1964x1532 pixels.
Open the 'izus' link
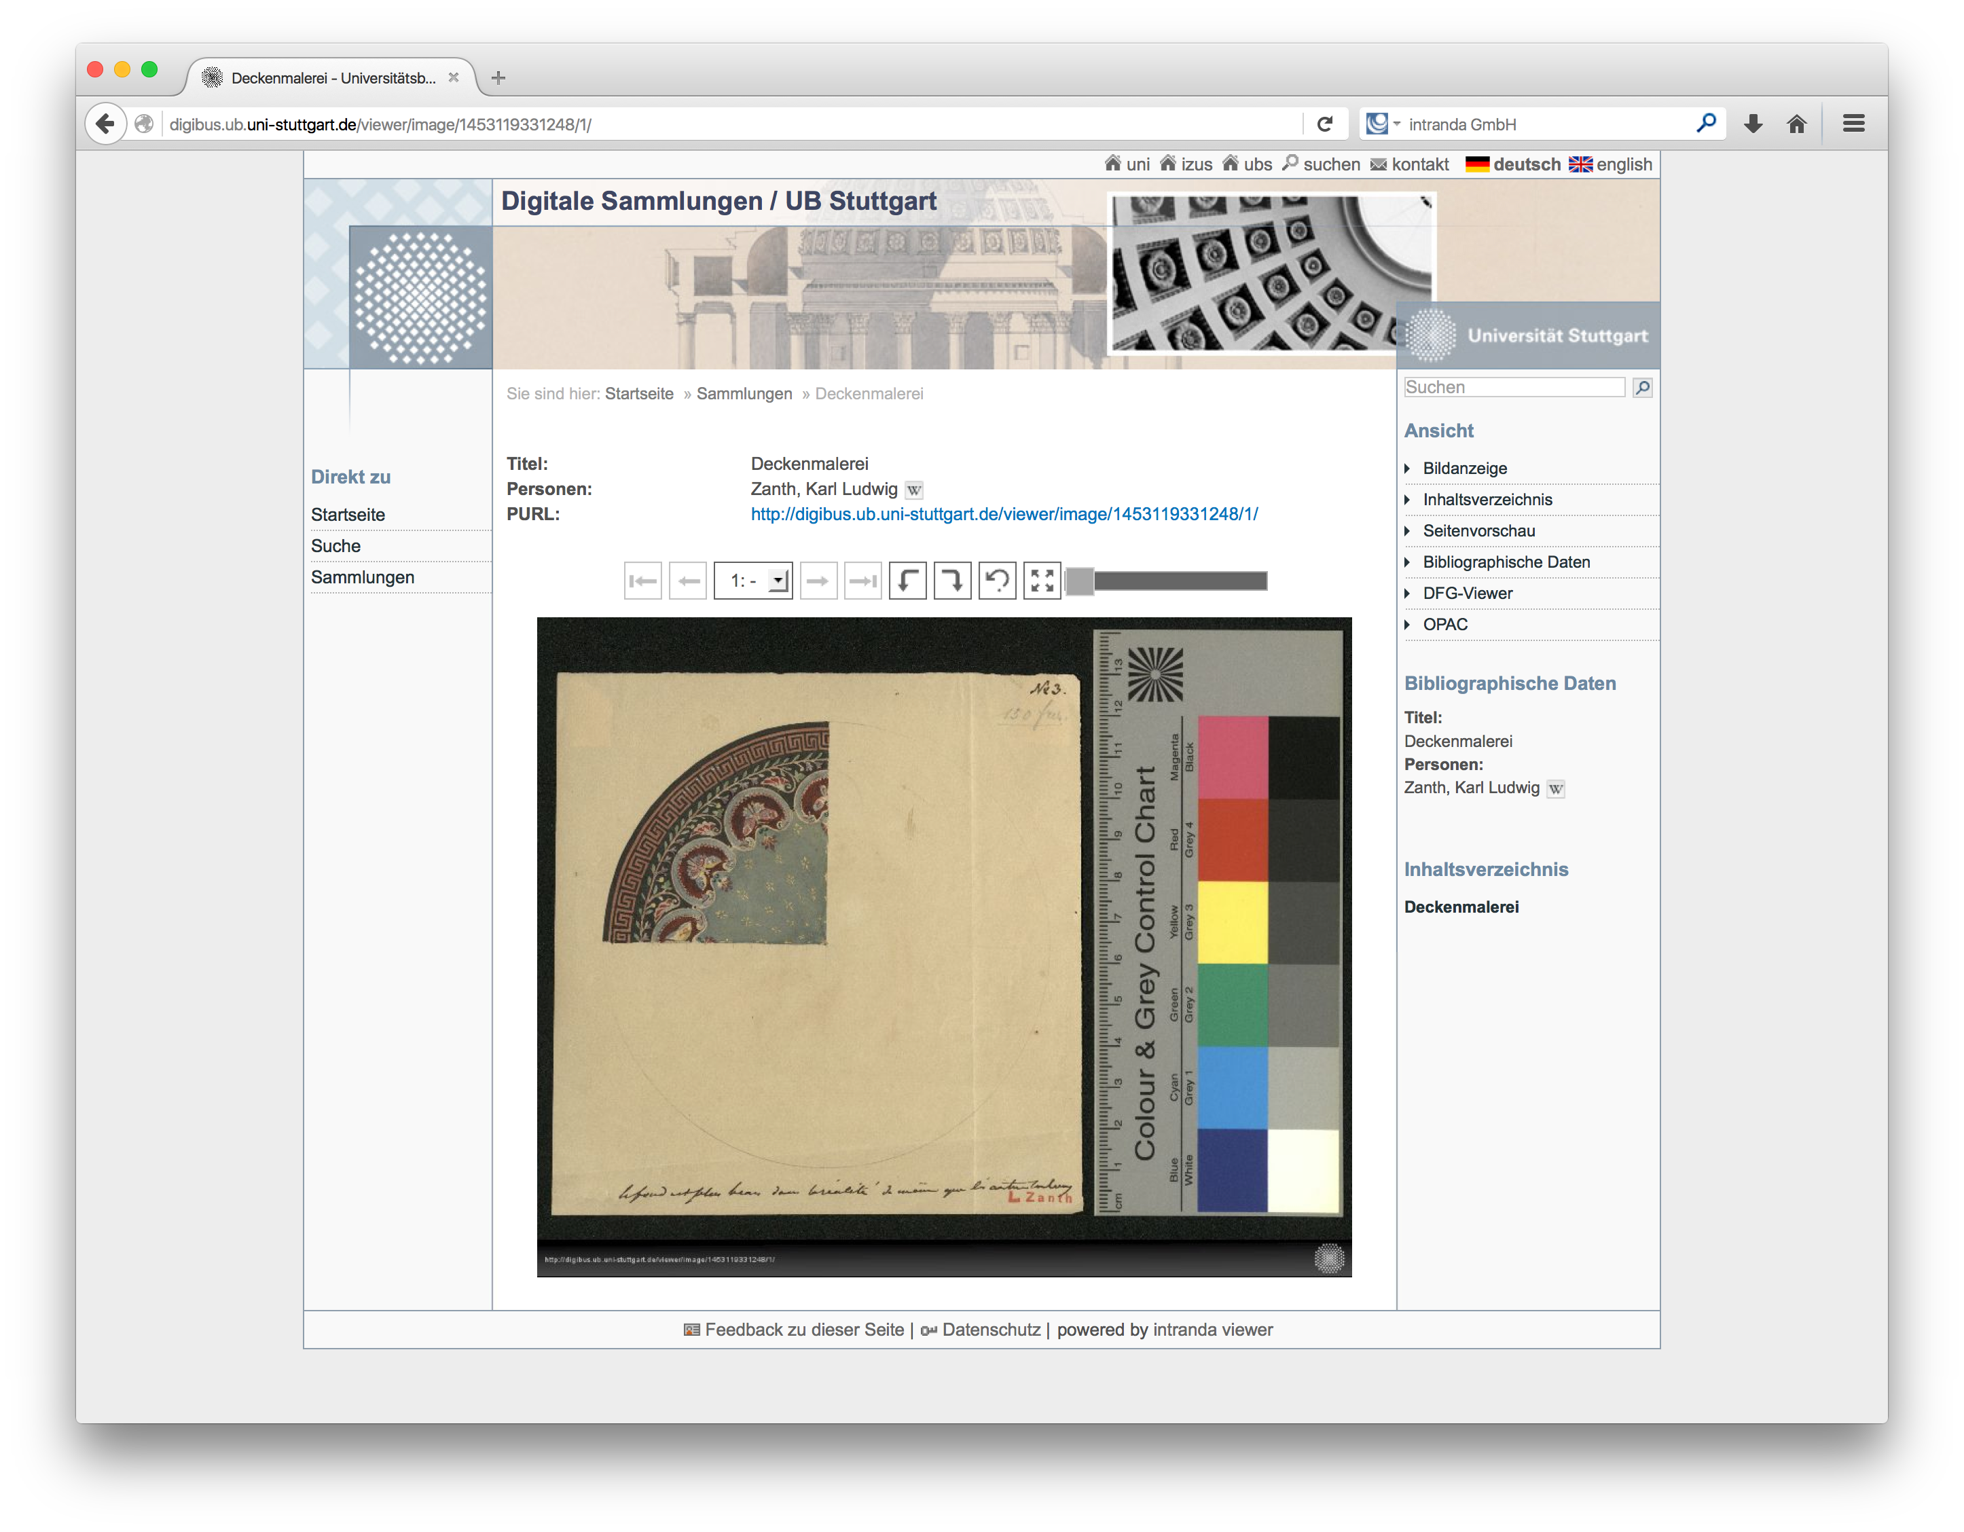click(x=1185, y=164)
